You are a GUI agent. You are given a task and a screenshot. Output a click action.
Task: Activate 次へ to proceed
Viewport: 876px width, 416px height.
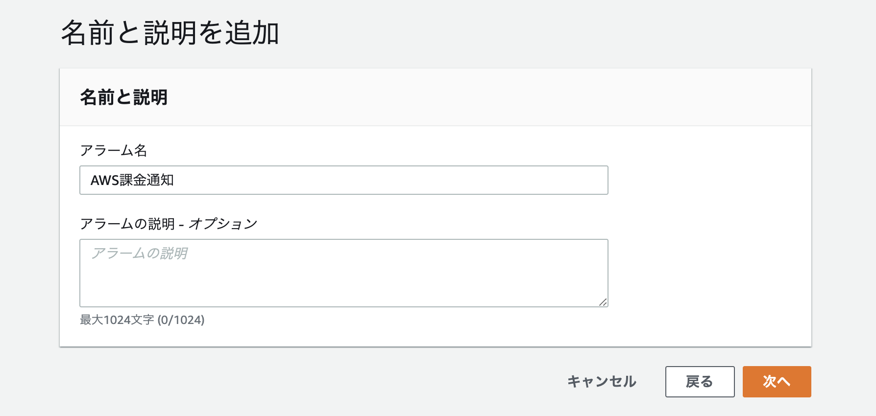click(777, 381)
